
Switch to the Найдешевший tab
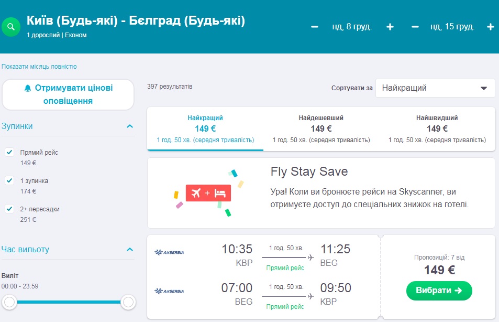click(x=321, y=128)
